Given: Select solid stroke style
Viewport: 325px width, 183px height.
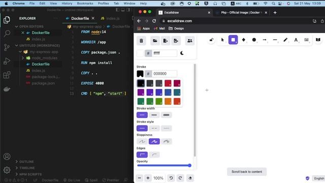Looking at the screenshot, I should click(142, 128).
